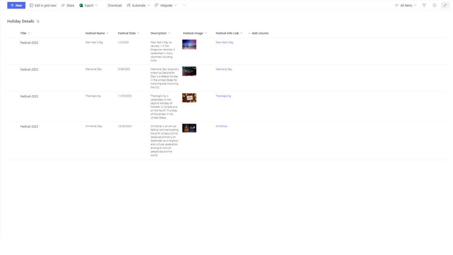Select Festival-2023 title in Thanksgiving row
The height and width of the screenshot is (255, 453).
click(x=29, y=96)
